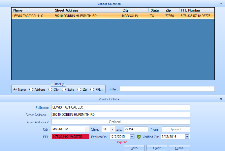Select the FFL # filter radio button

click(x=92, y=90)
